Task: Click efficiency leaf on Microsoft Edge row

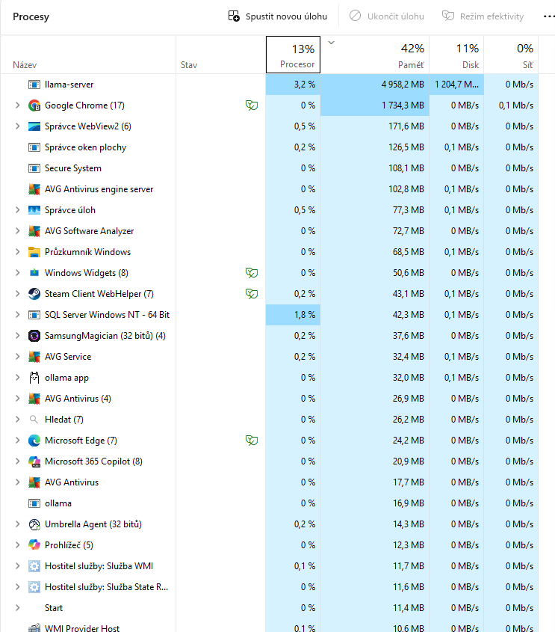Action: 252,441
